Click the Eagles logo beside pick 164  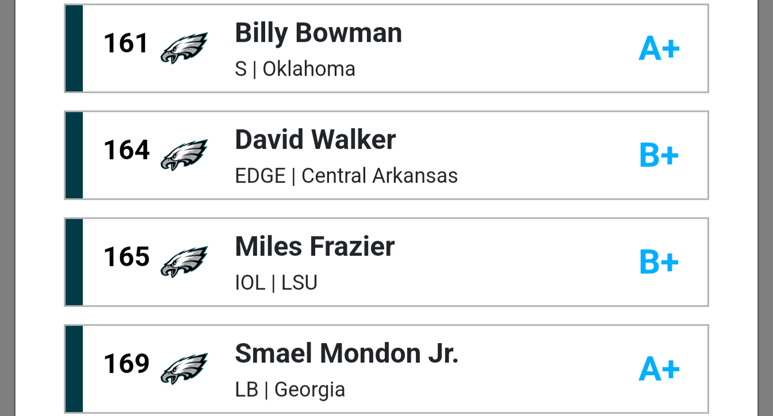click(x=184, y=155)
